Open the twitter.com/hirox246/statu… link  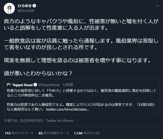(68, 109)
